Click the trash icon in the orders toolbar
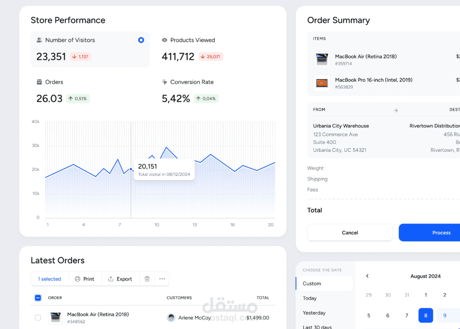This screenshot has height=329, width=460. (147, 279)
